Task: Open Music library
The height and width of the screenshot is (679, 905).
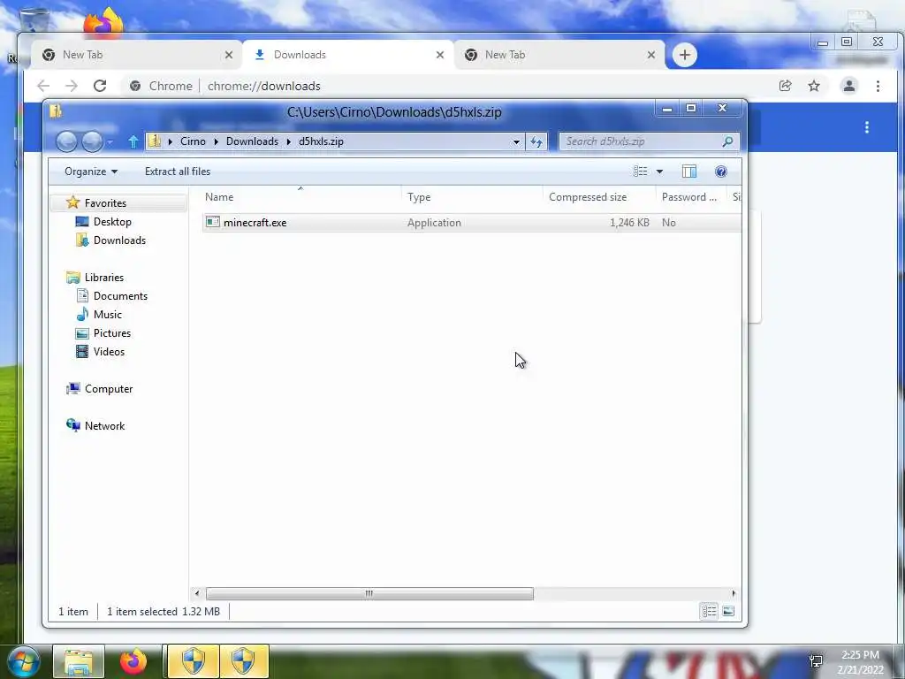Action: coord(107,314)
